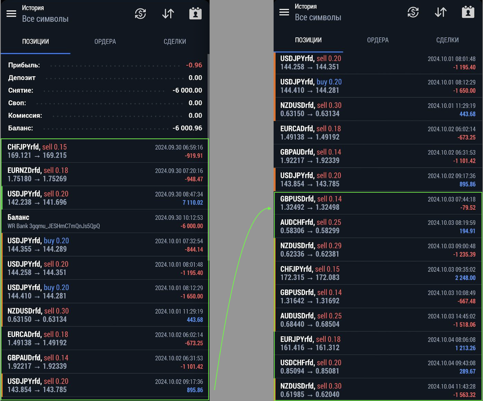483x401 pixels.
Task: Select the Комиссия 0.00 summary row
Action: pos(105,115)
